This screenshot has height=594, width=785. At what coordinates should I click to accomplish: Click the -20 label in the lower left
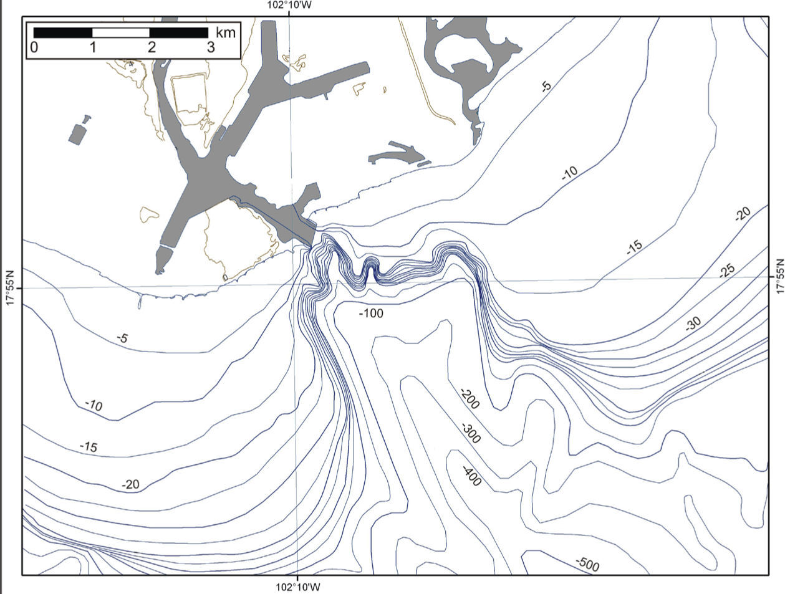[x=131, y=484]
